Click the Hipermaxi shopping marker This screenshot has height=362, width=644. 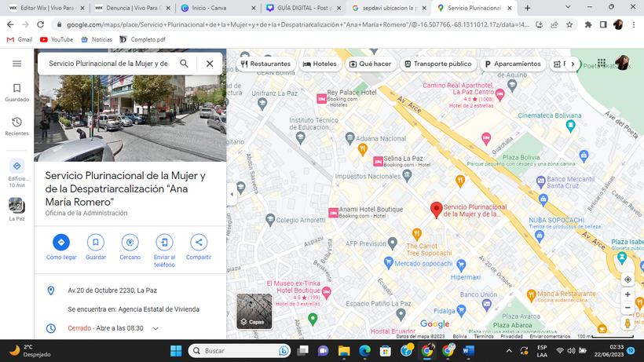click(461, 265)
